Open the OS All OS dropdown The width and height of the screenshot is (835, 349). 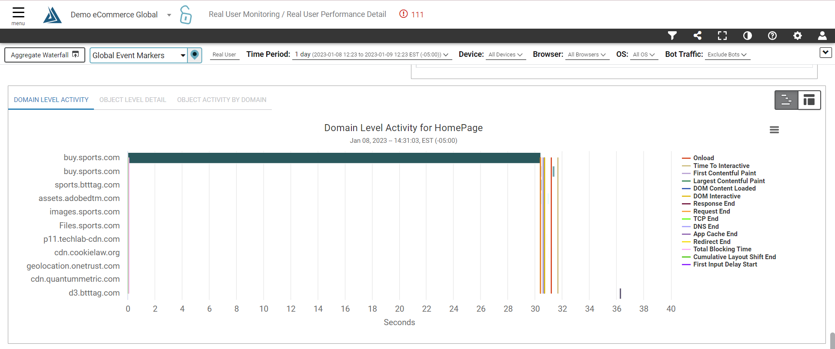[x=644, y=55]
